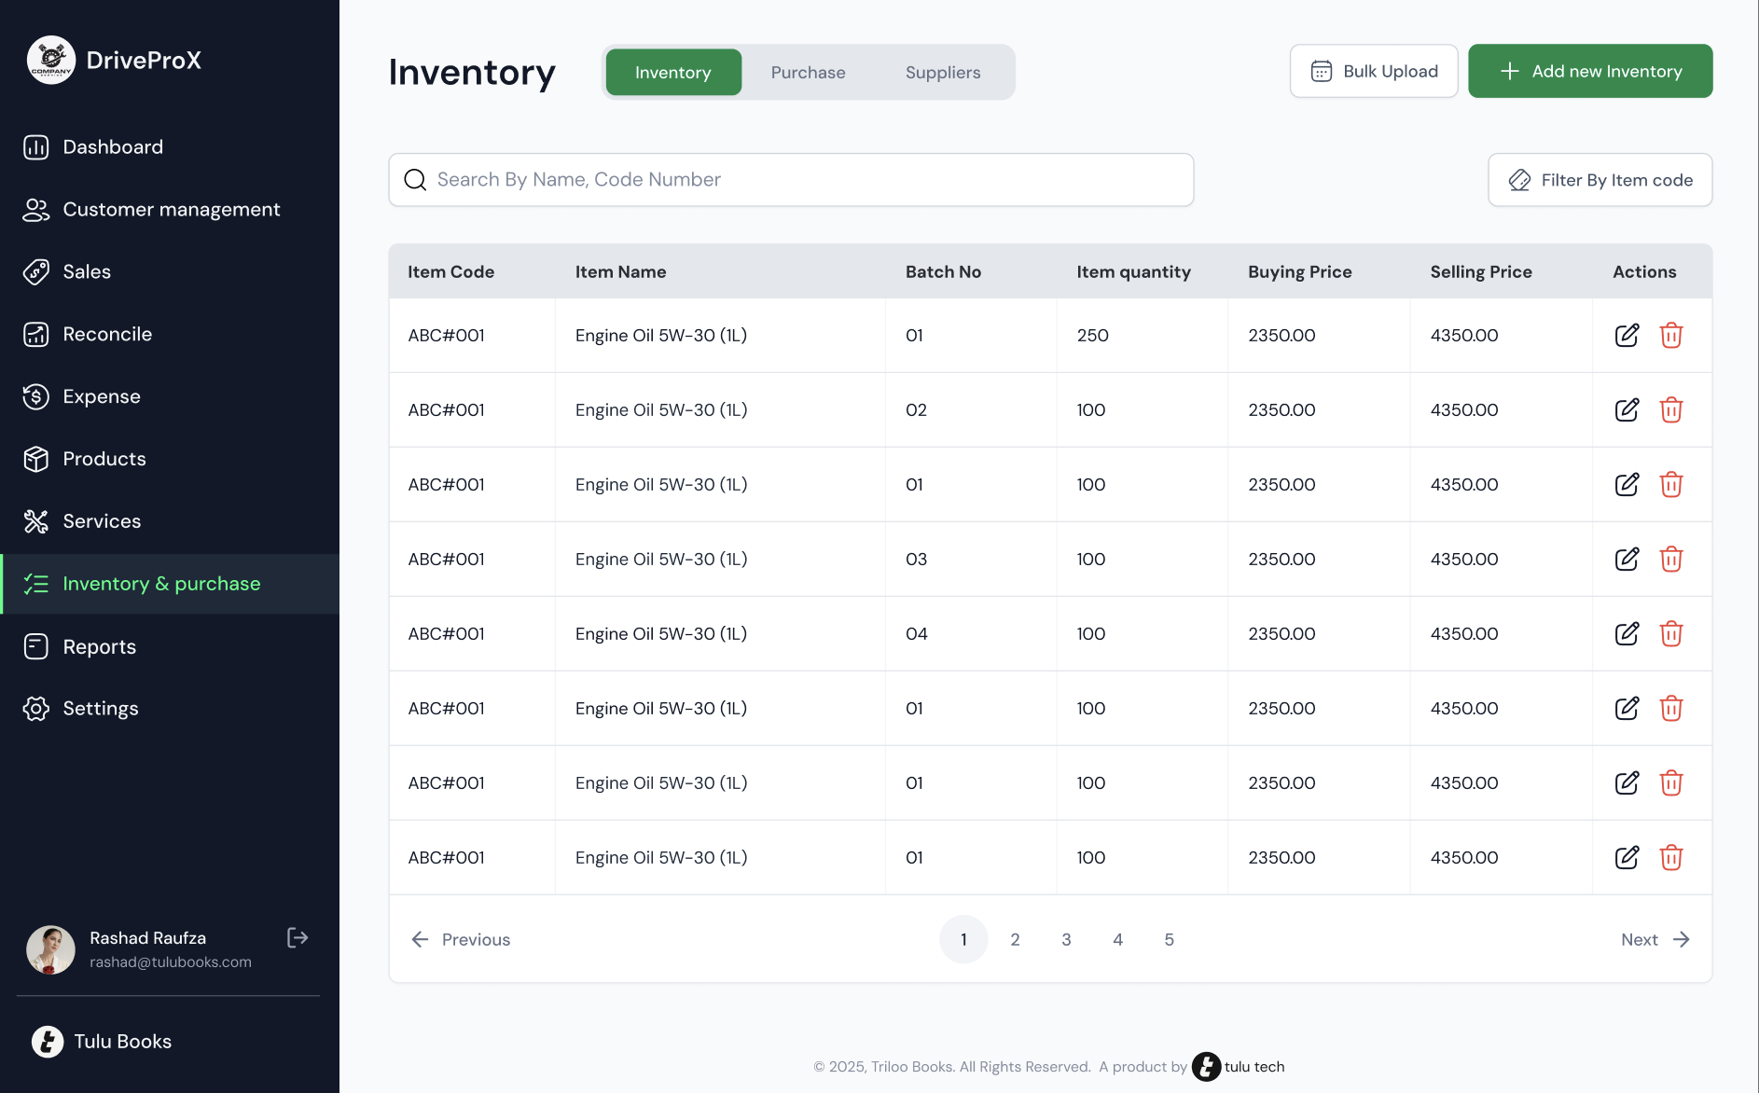1759x1093 pixels.
Task: Select the Inventory tab
Action: pos(672,72)
